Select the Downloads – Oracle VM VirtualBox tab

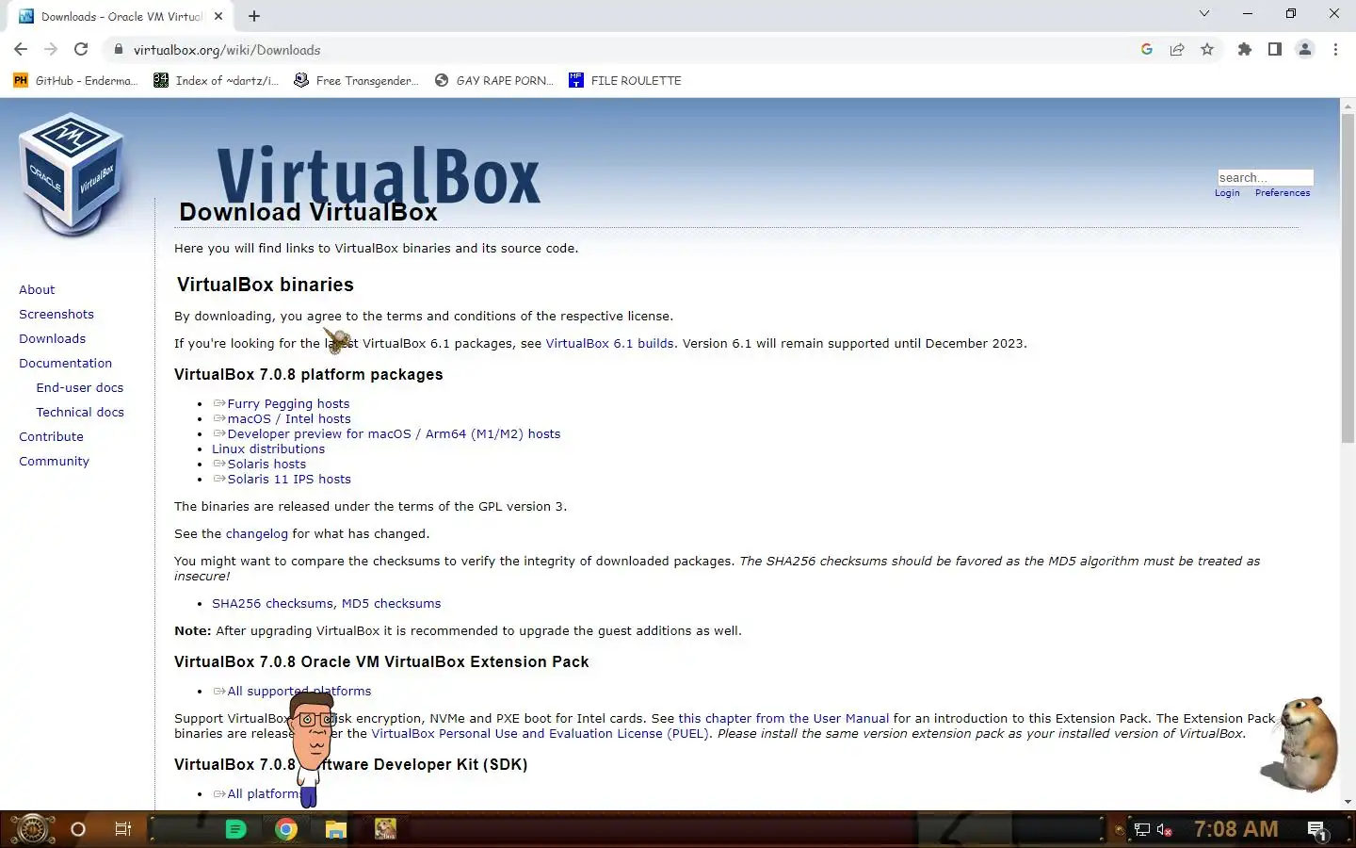[x=121, y=16]
